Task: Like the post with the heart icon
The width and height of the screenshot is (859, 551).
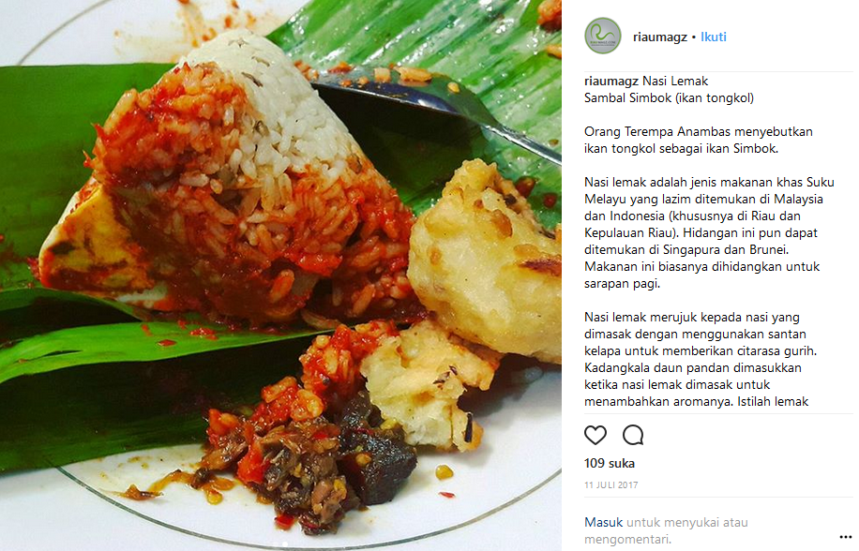Action: 595,435
